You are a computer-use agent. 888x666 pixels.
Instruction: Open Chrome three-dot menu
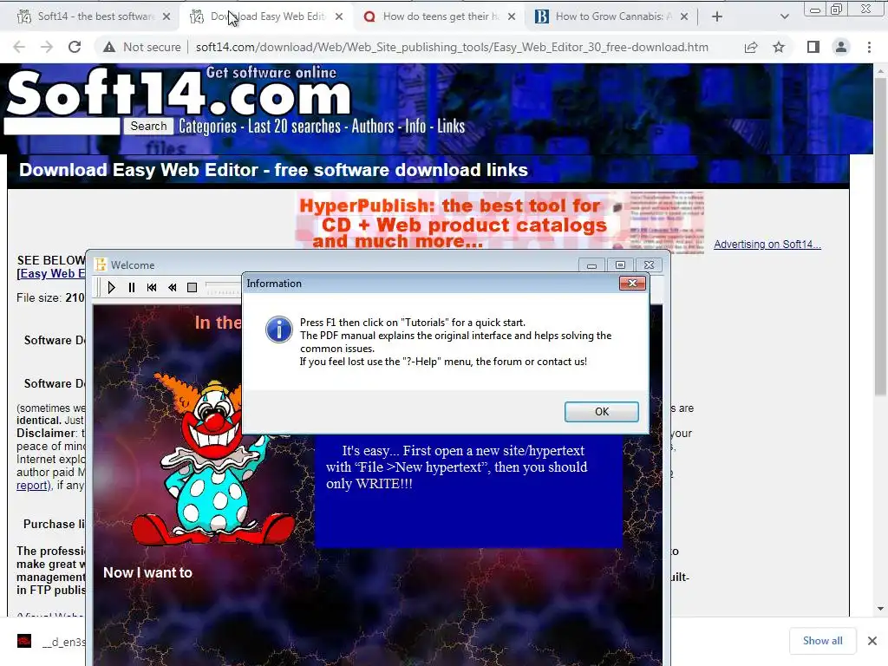click(869, 47)
